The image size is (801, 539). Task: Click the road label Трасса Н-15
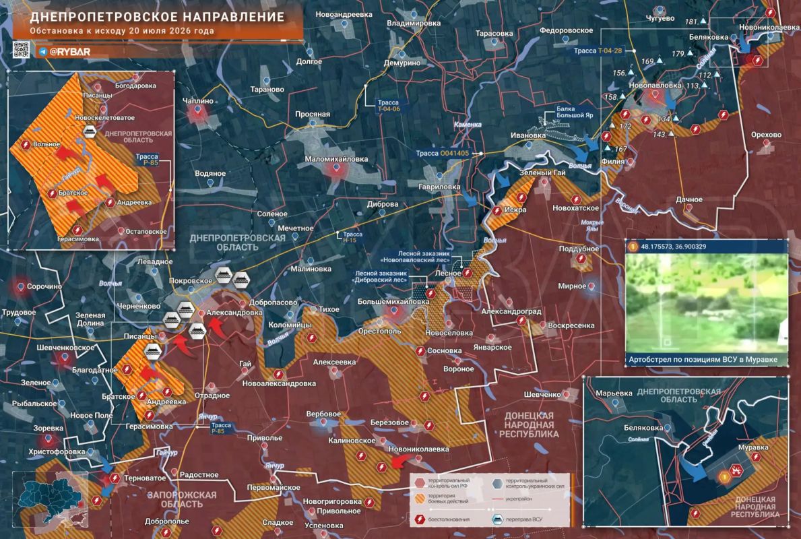pyautogui.click(x=352, y=237)
